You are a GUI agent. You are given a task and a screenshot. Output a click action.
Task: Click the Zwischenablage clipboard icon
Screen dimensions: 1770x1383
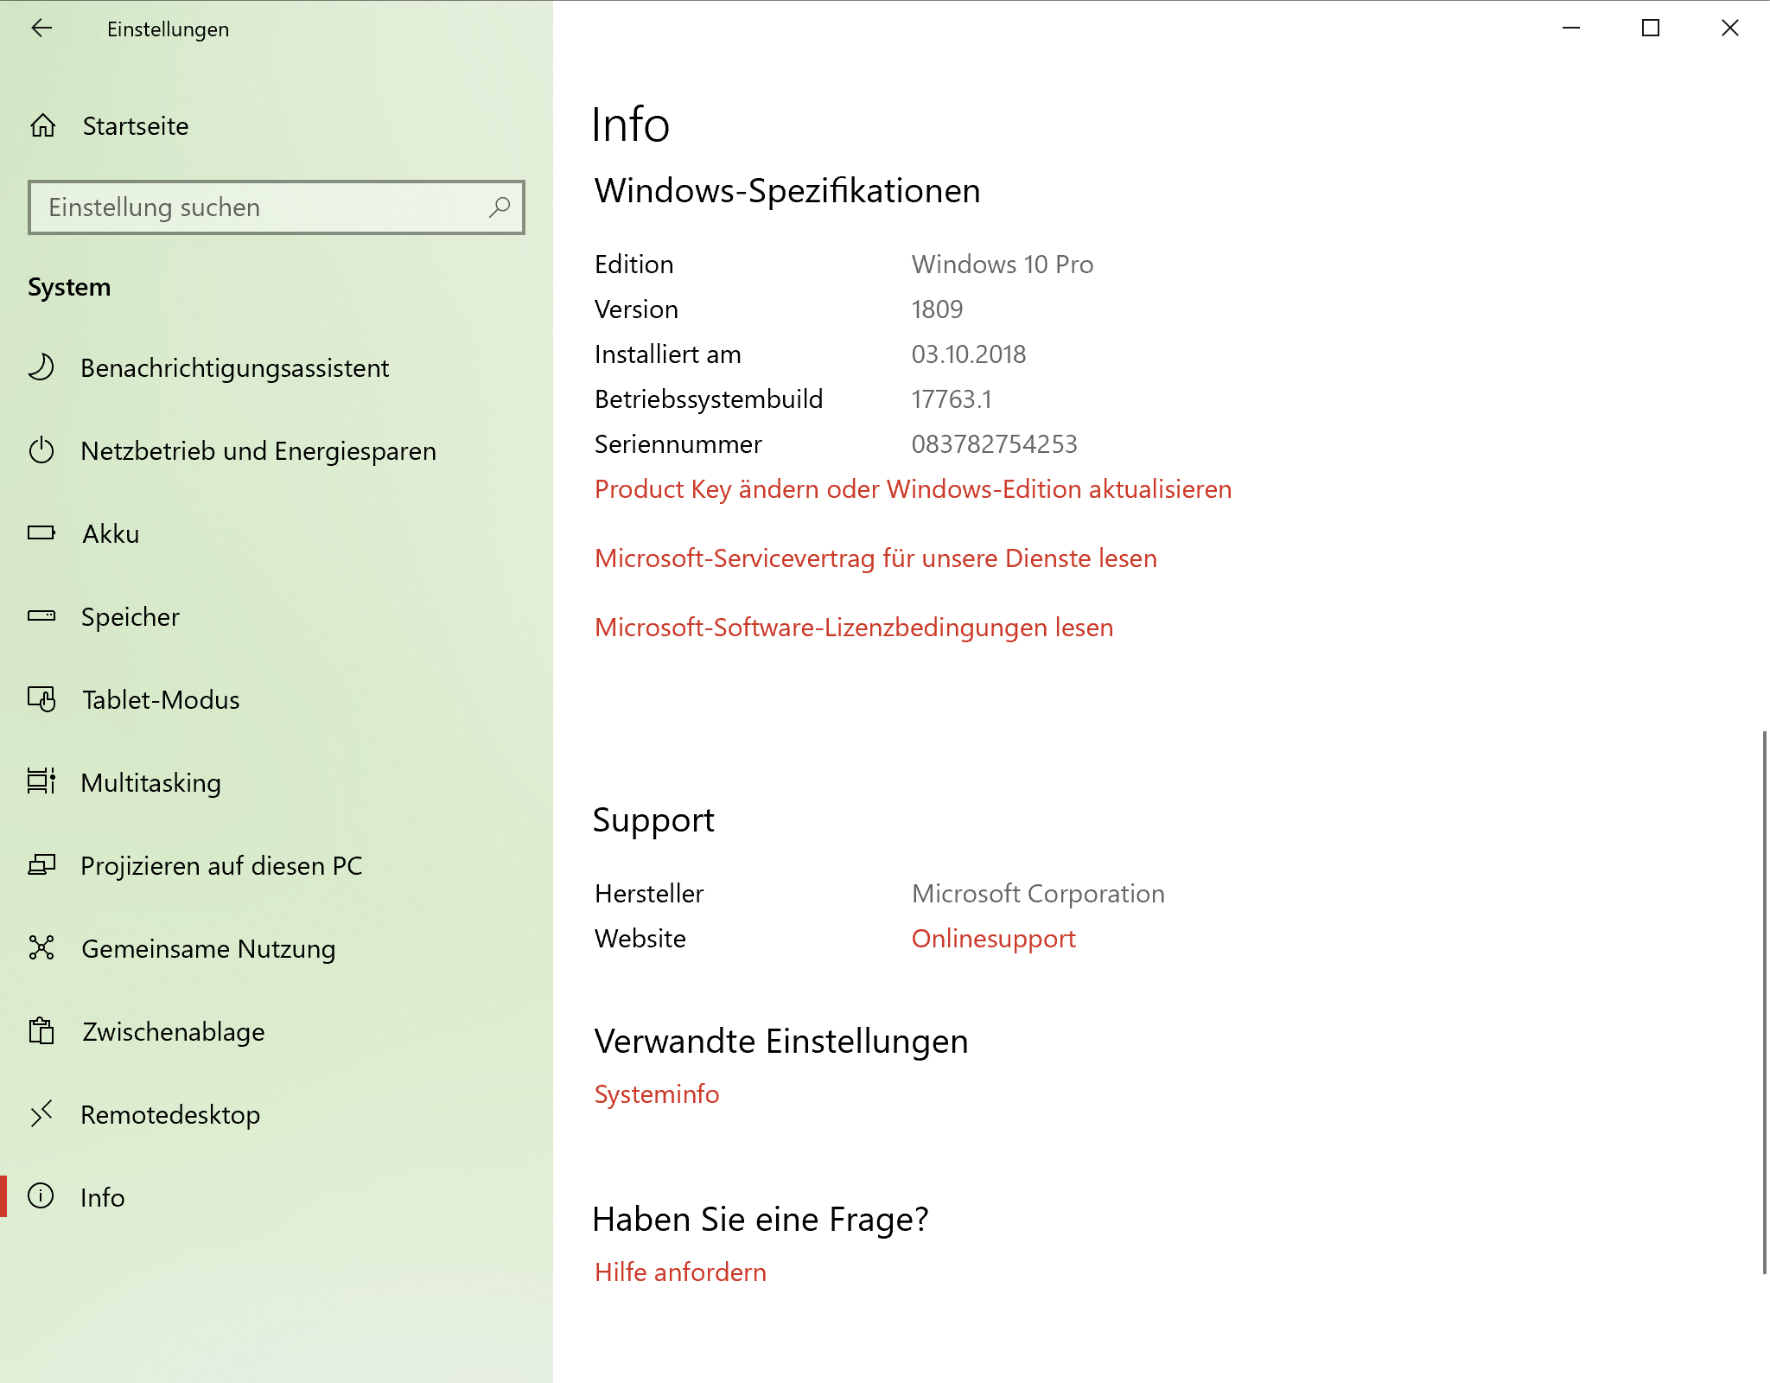[x=41, y=1031]
